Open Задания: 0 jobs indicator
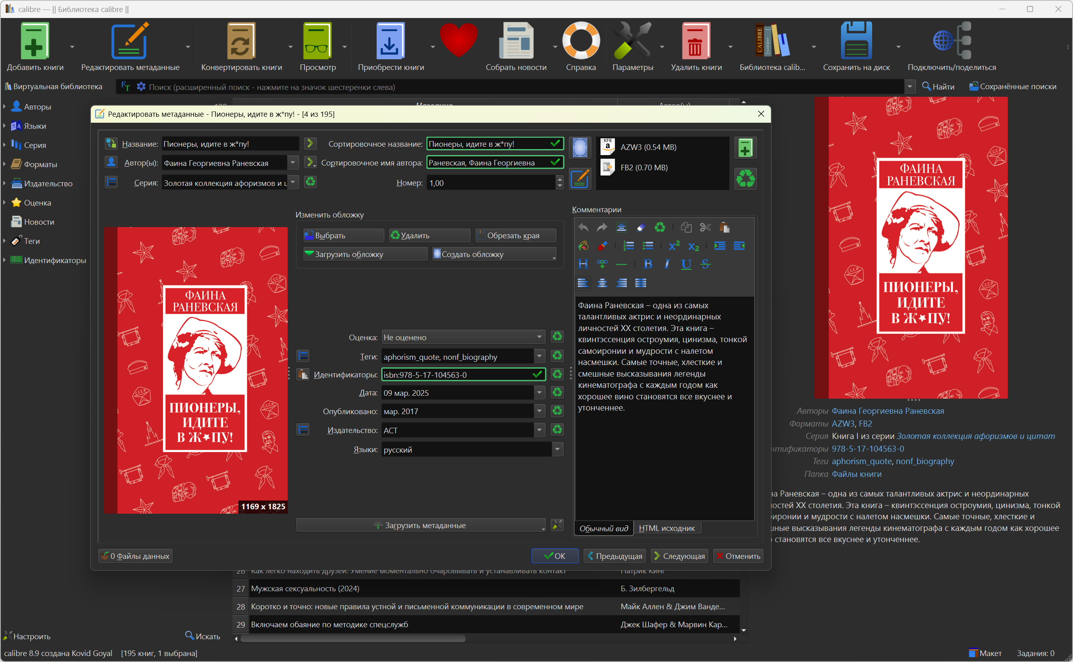The image size is (1073, 662). 1035,653
